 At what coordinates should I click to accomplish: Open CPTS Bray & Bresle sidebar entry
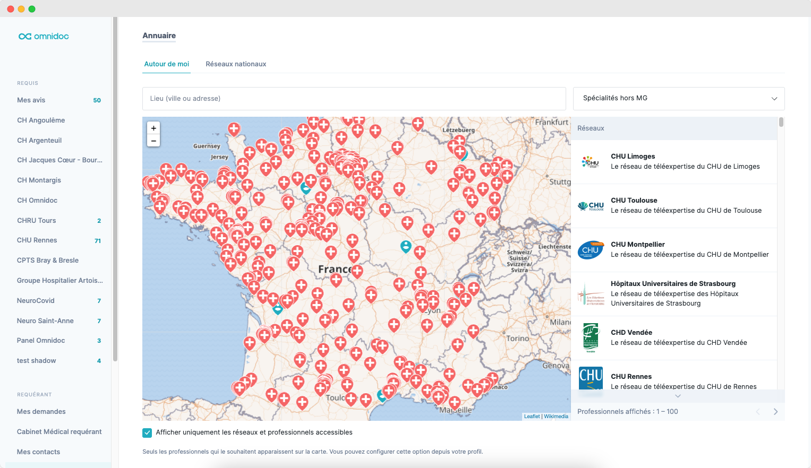point(48,261)
